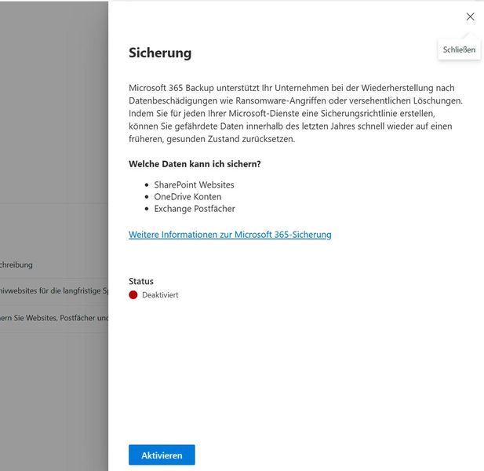Viewport: 484px width, 471px height.
Task: Click the Microsoft 365 Backup description paragraph
Action: pyautogui.click(x=296, y=113)
